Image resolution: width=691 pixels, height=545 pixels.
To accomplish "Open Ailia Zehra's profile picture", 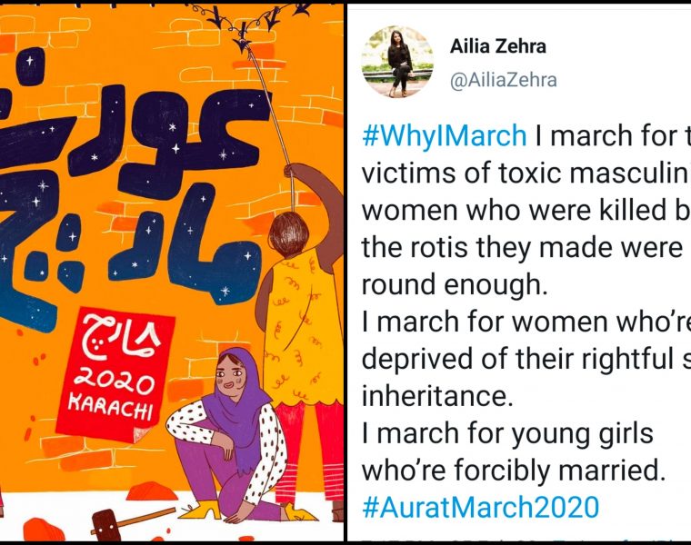I will click(397, 61).
